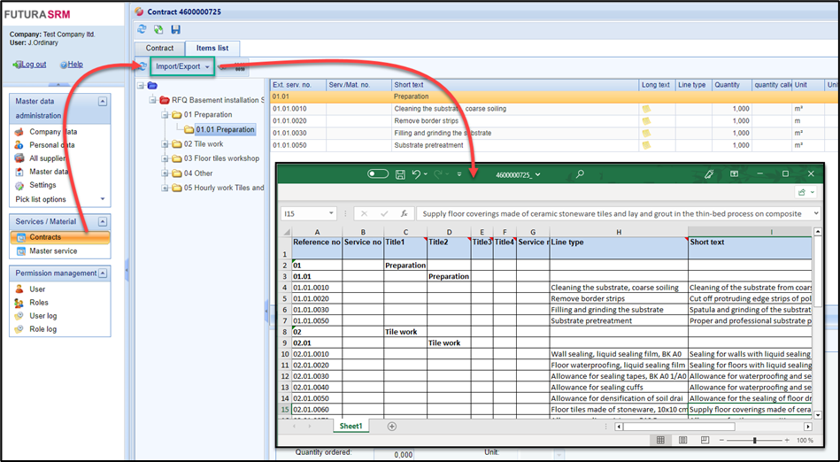The height and width of the screenshot is (462, 840).
Task: Click the Excel Save icon in title bar
Action: 400,174
